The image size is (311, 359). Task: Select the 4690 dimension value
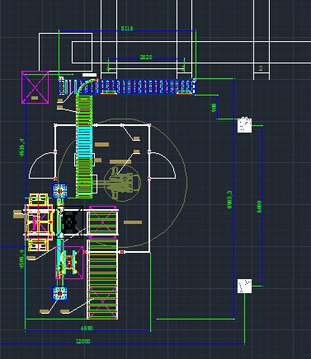87,328
